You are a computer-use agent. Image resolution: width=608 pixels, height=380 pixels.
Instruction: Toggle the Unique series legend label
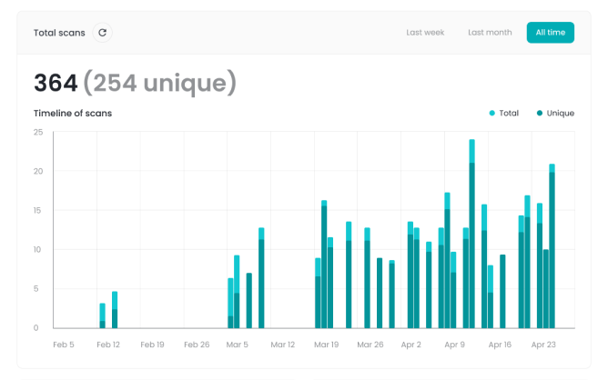coord(561,114)
